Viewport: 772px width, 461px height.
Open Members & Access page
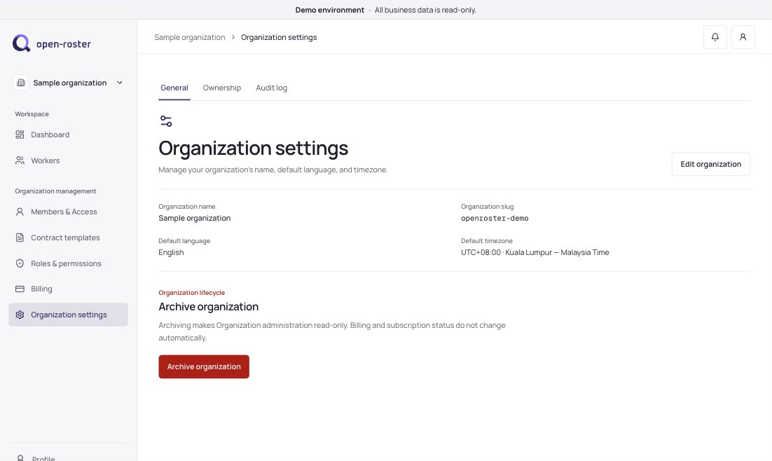[69, 212]
